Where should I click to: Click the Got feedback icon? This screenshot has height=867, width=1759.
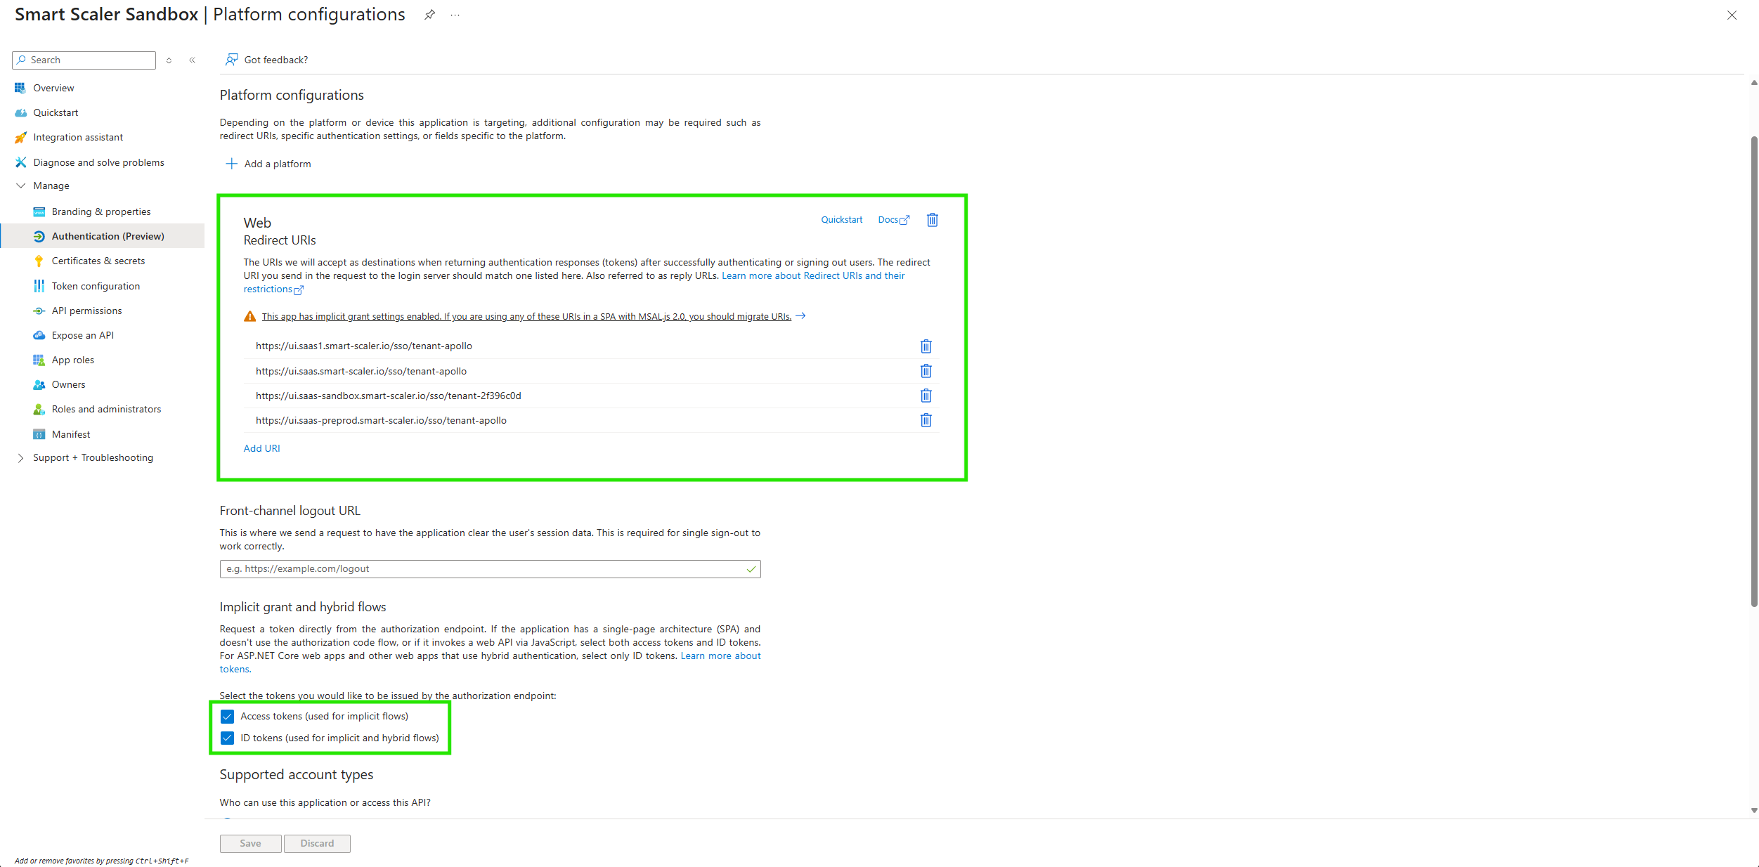(231, 60)
